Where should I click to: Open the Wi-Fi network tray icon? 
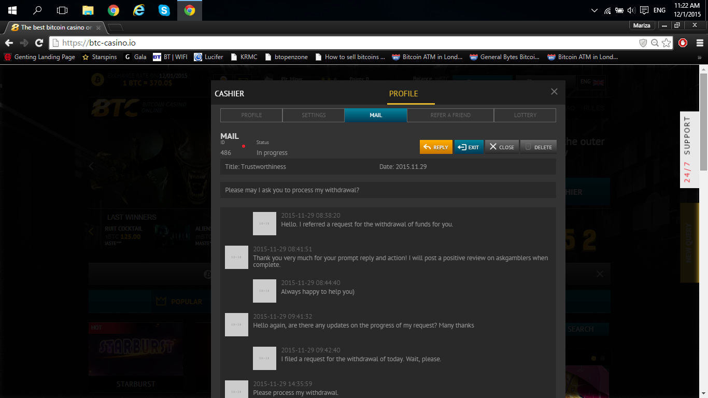point(607,10)
